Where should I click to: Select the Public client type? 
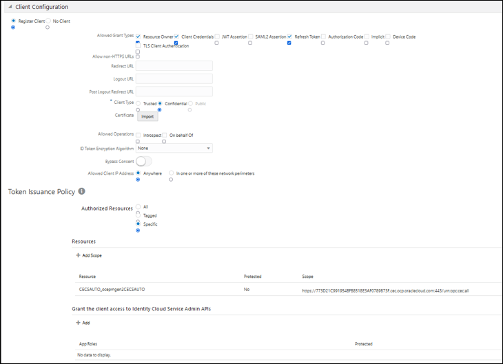click(191, 103)
